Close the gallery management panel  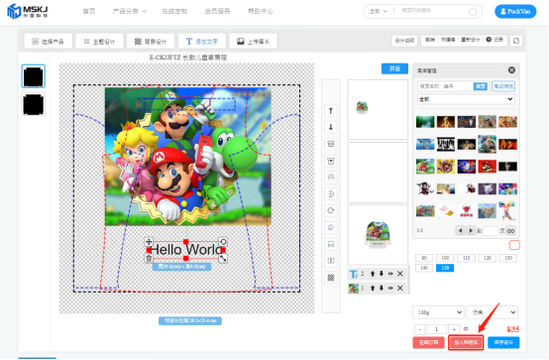(x=511, y=70)
